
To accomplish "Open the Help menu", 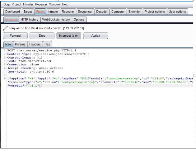I will pos(65,4).
